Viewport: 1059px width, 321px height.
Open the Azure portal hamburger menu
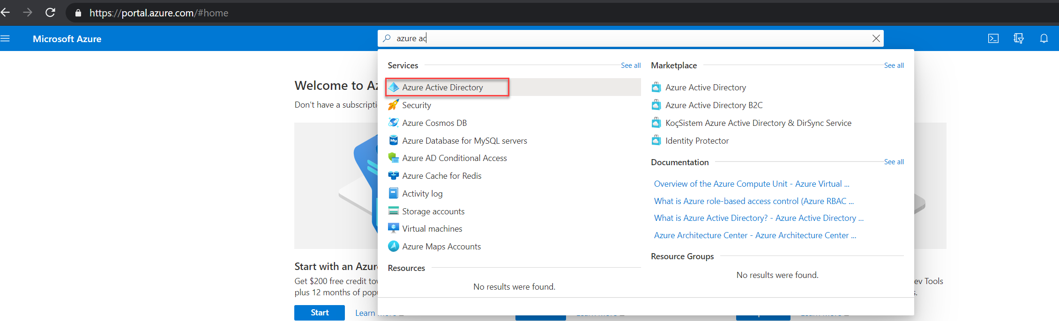(5, 39)
